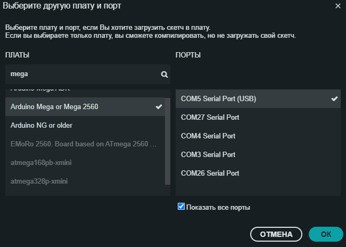Screen dimensions: 346x247
Task: Toggle the 'Показать все порты' checkbox
Action: pyautogui.click(x=181, y=207)
